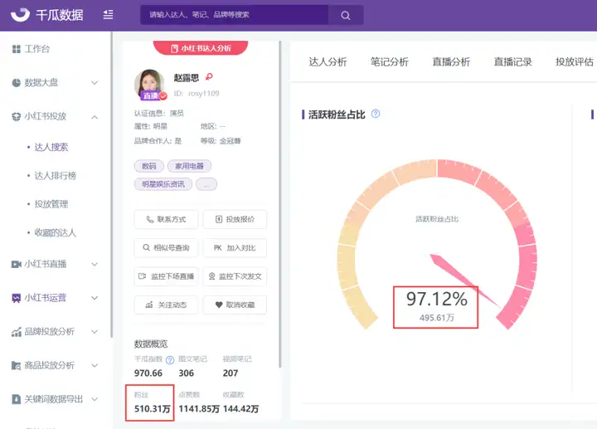Expand the 数据大盘 chevron
This screenshot has height=429, width=597.
pyautogui.click(x=95, y=83)
